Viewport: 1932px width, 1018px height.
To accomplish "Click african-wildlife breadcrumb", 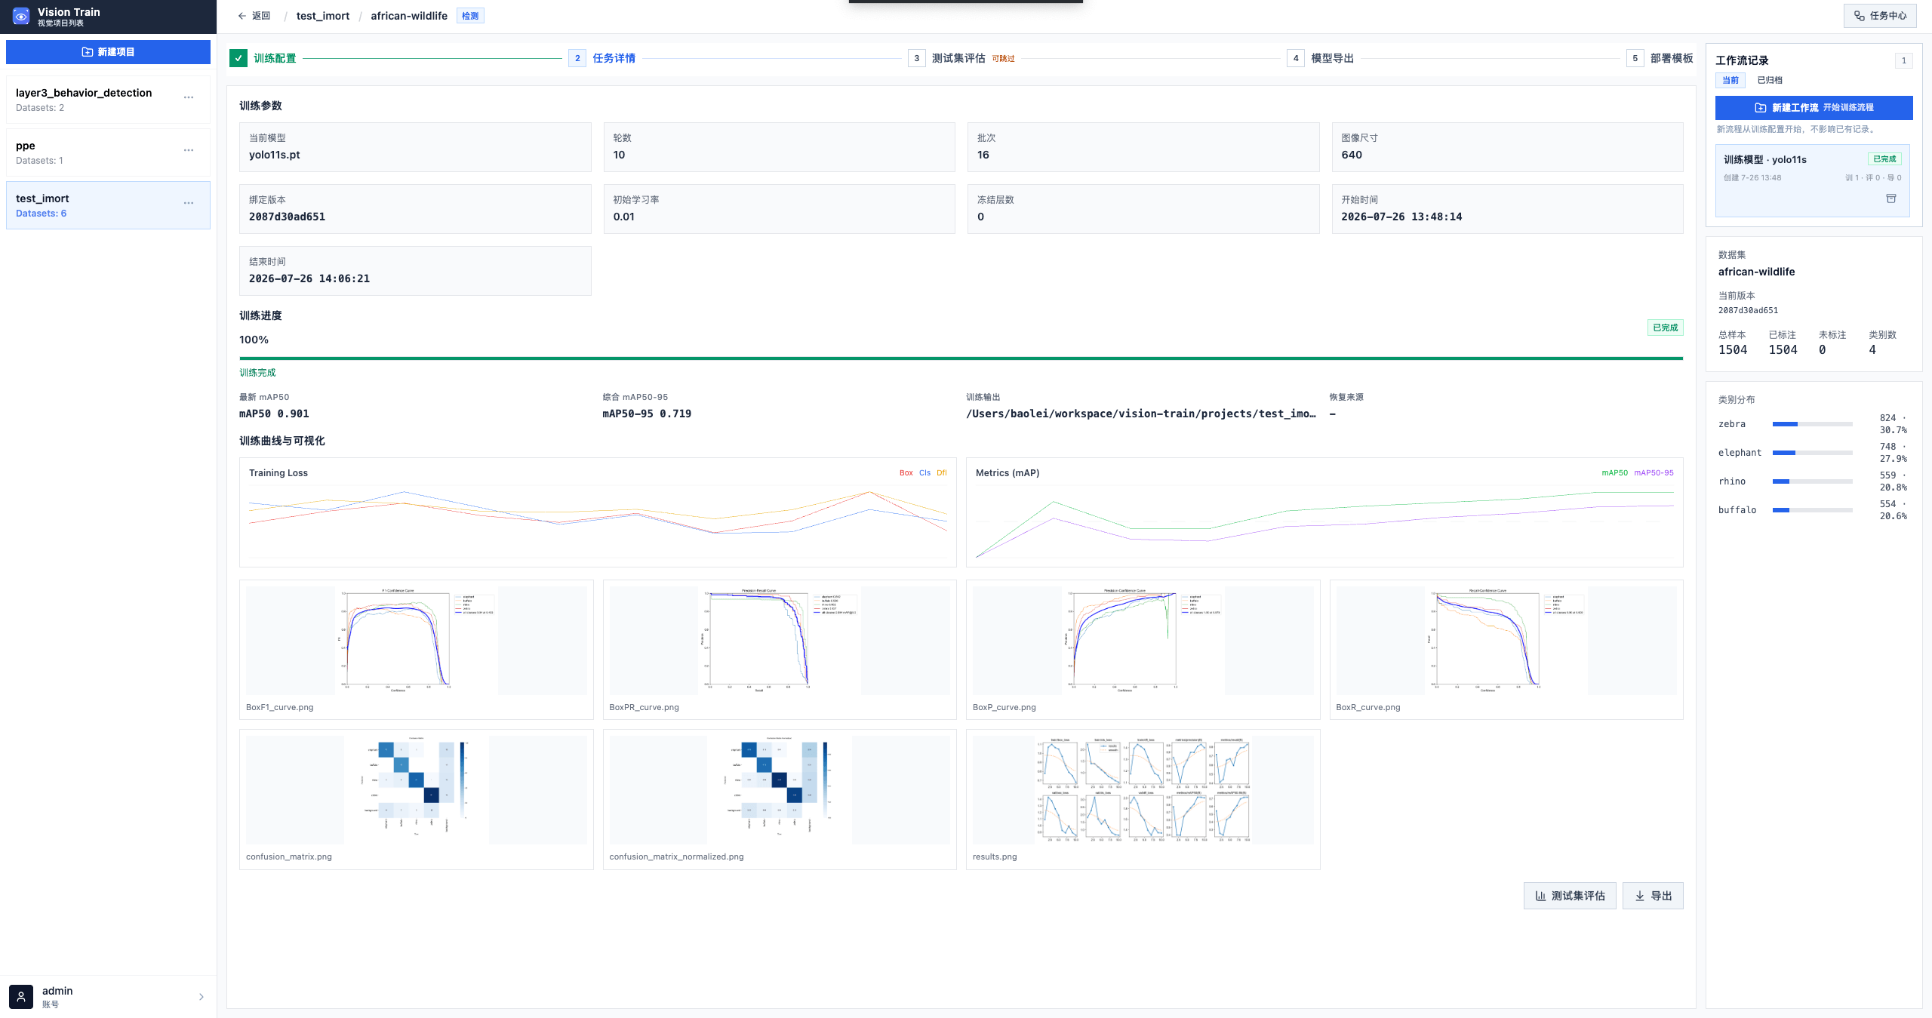I will 409,16.
